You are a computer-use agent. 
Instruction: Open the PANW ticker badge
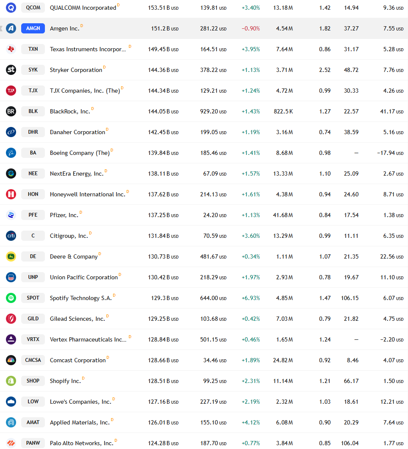tap(33, 443)
